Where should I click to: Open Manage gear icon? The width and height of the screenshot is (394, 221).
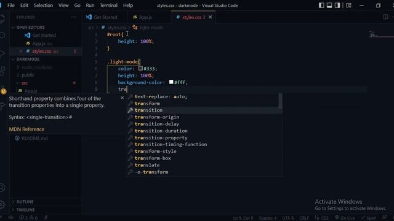[x=2, y=204]
